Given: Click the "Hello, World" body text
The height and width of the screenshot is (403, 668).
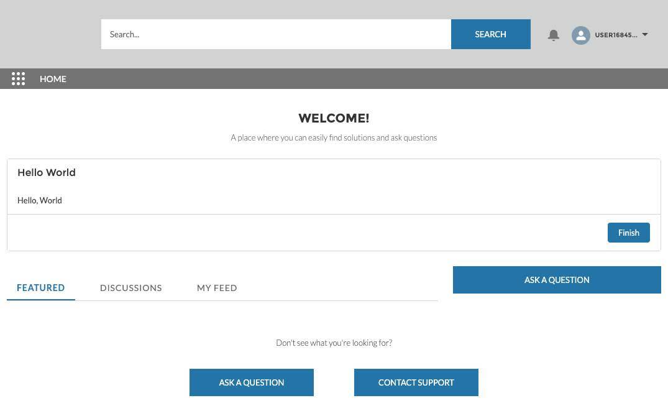Looking at the screenshot, I should (x=40, y=200).
